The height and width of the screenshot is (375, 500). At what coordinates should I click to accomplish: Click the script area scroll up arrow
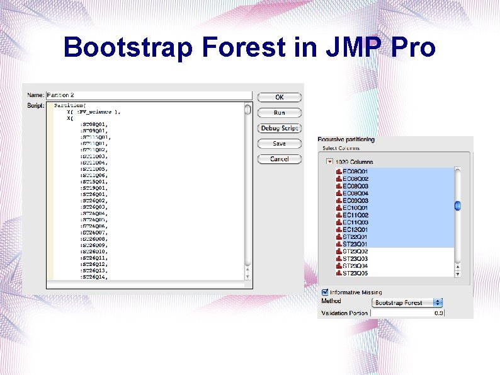[247, 270]
